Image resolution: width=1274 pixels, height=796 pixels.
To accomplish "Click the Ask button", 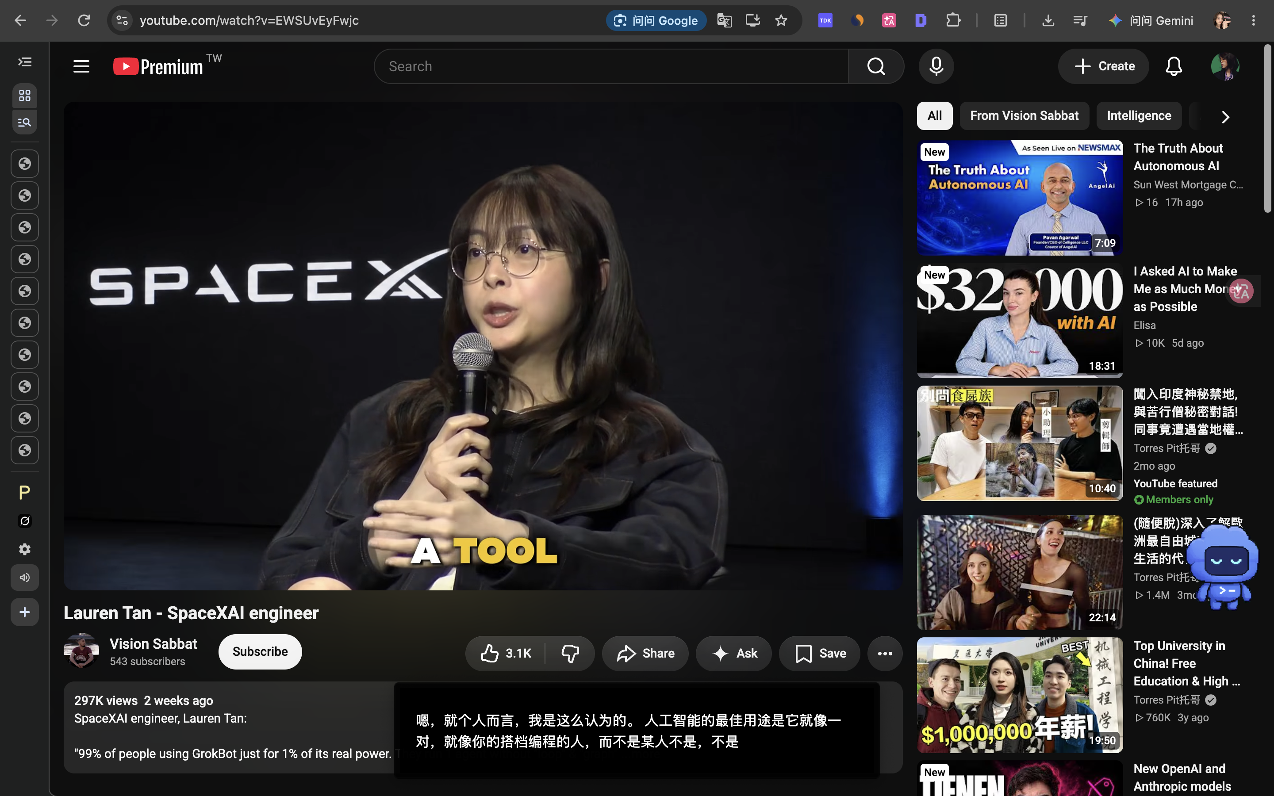I will click(x=734, y=653).
